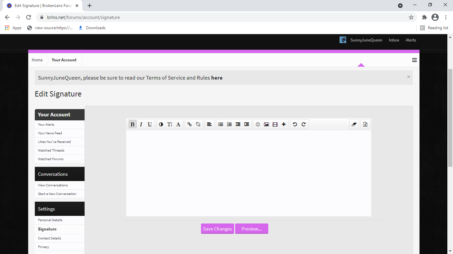Bookmark page with star icon
The height and width of the screenshot is (254, 453).
click(411, 17)
